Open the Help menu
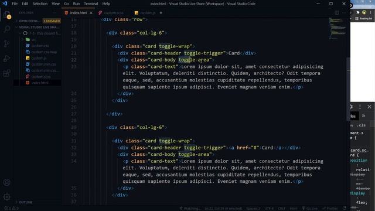Image resolution: width=375 pixels, height=211 pixels. coord(106,4)
